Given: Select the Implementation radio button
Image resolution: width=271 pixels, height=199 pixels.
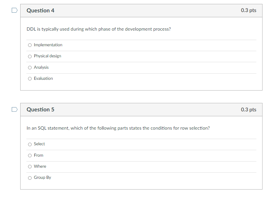Looking at the screenshot, I should pos(30,45).
